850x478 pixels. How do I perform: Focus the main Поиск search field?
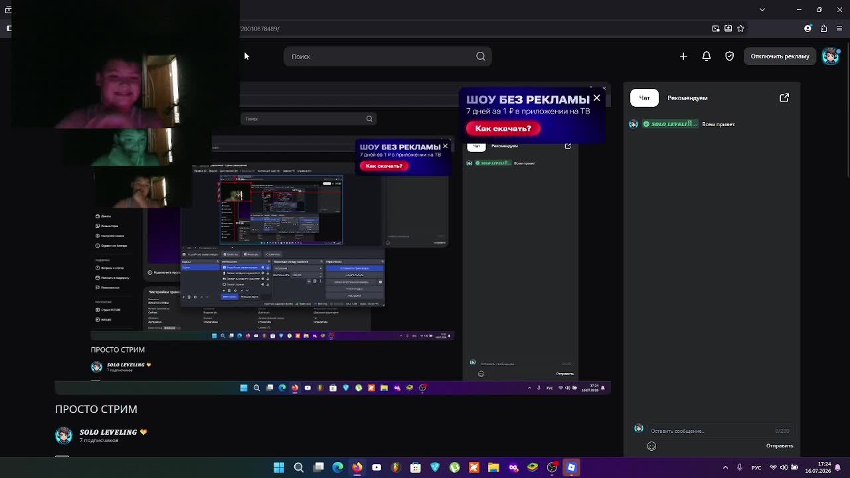click(388, 56)
